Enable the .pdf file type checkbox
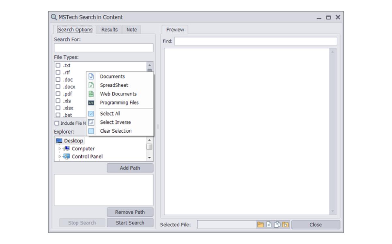392x244 pixels. click(58, 94)
